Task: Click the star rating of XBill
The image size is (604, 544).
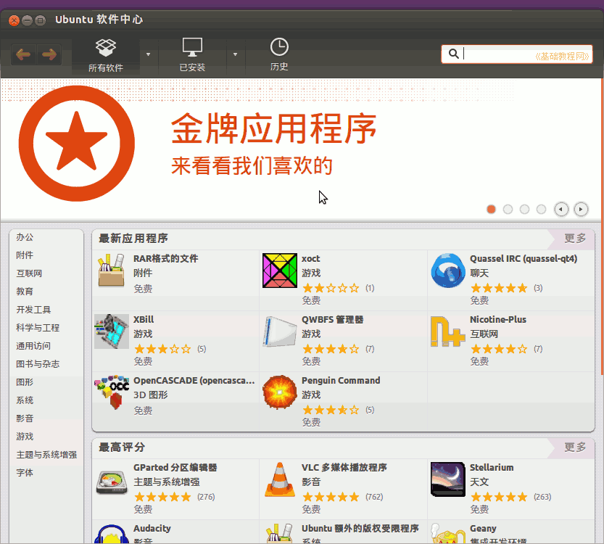Action: coord(162,349)
